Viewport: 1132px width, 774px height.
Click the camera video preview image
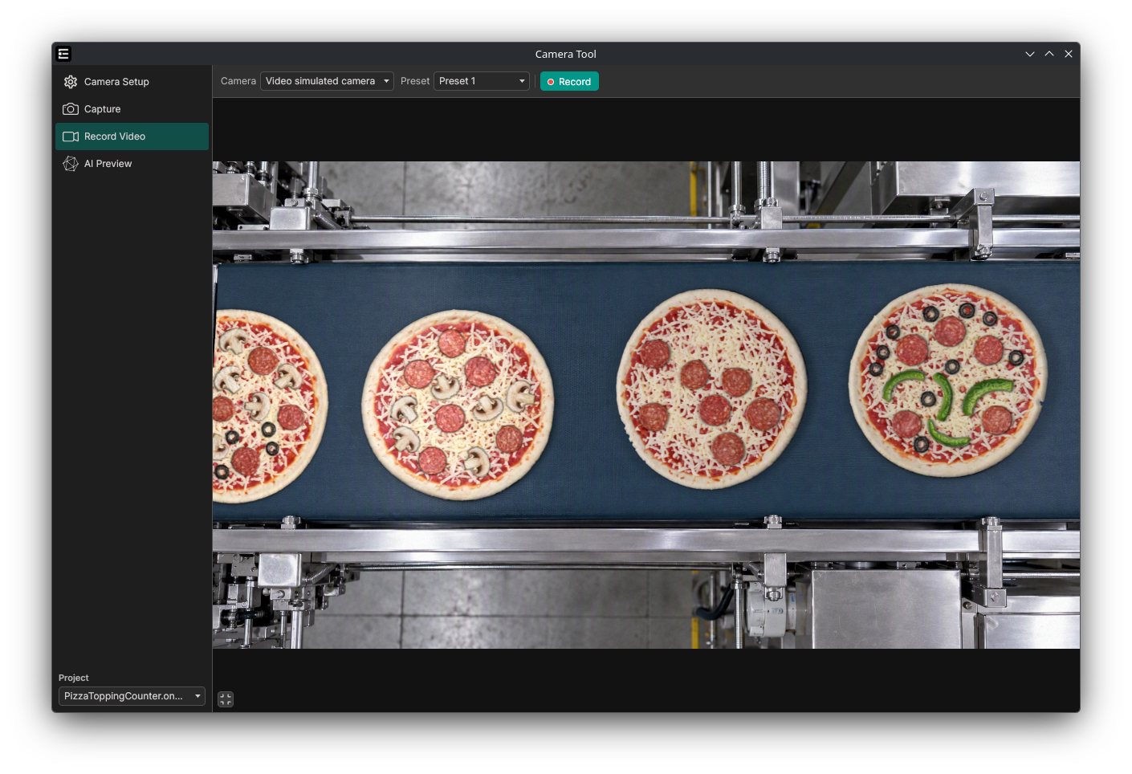[x=646, y=405]
